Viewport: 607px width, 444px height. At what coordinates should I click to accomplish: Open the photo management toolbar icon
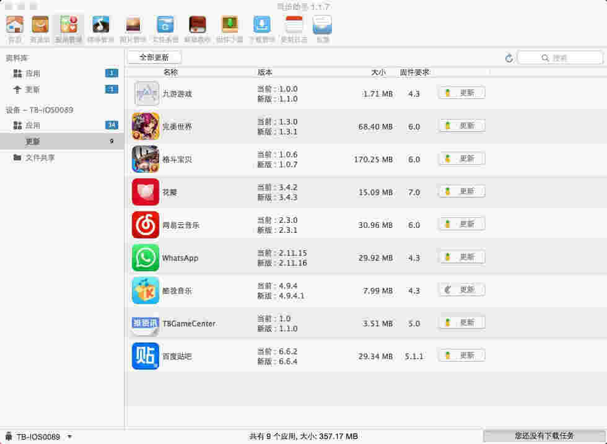(x=133, y=25)
